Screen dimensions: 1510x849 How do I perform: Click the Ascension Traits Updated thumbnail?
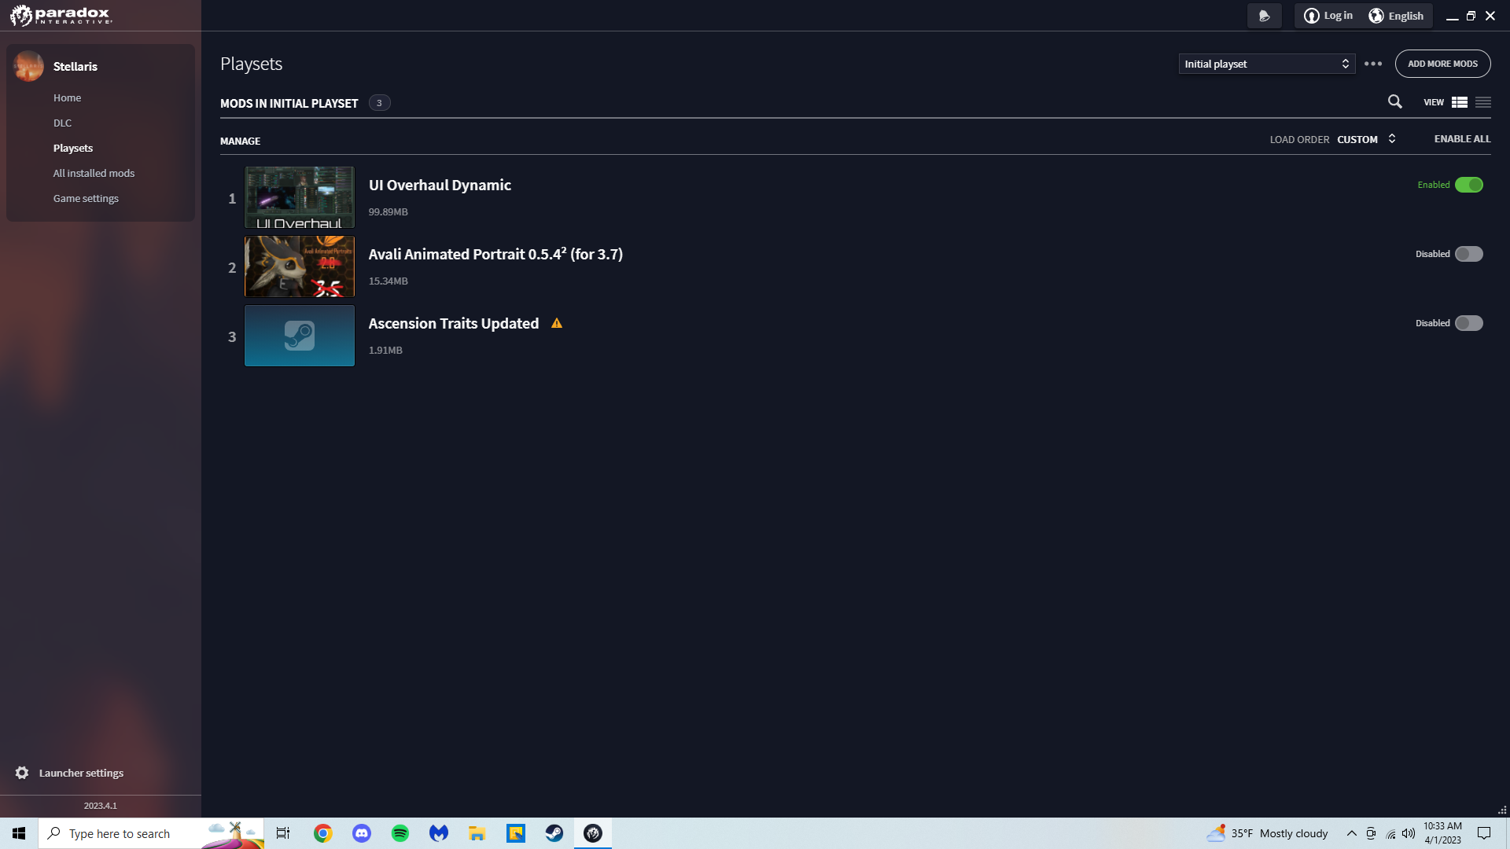pyautogui.click(x=300, y=336)
